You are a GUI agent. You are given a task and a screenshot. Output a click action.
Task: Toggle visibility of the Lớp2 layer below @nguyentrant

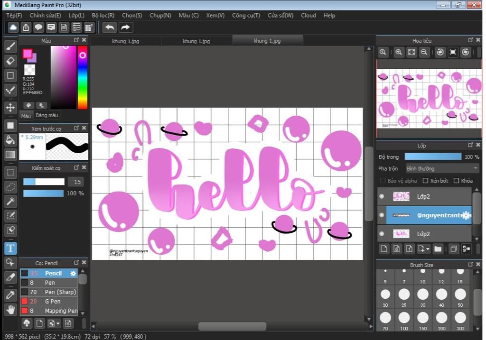382,234
